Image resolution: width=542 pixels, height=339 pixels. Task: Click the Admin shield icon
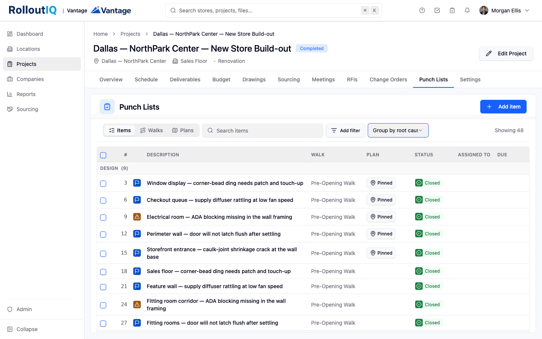point(10,309)
